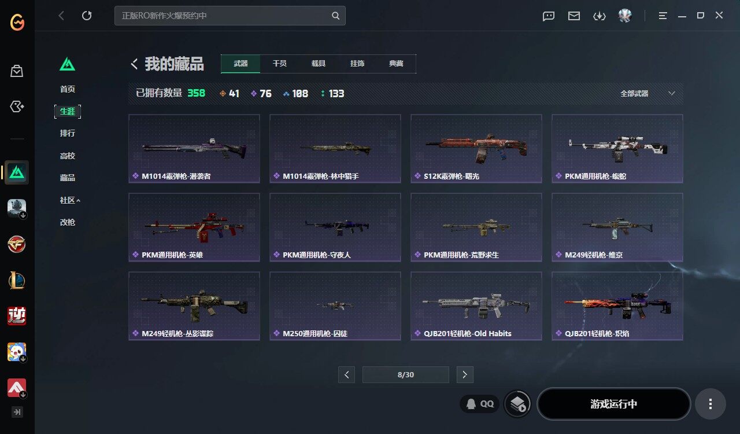This screenshot has width=740, height=434.
Task: Go back using arrow beside 我的藏品
Action: point(134,64)
